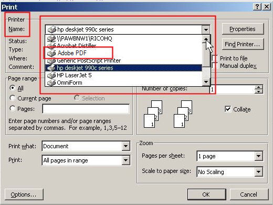The width and height of the screenshot is (273, 205).
Task: Click the collated pages illustration
Action: (x=168, y=114)
